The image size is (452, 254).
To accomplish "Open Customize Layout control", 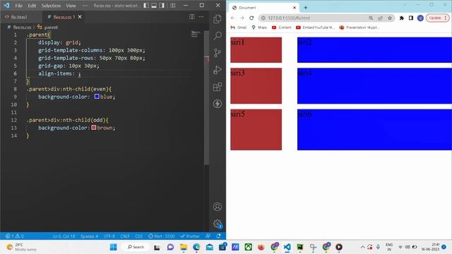I will coord(172,6).
